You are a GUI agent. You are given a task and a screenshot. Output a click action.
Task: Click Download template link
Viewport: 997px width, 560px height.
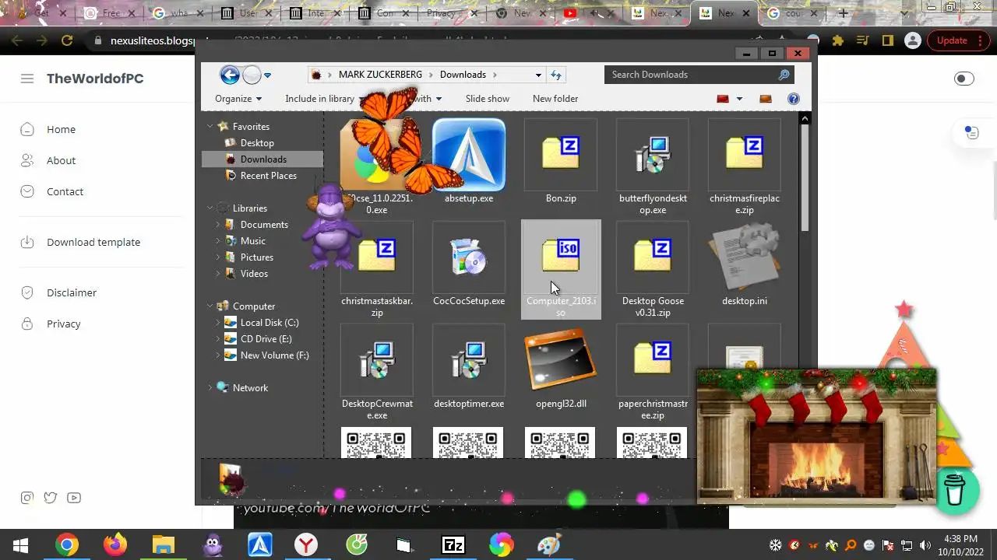point(93,242)
